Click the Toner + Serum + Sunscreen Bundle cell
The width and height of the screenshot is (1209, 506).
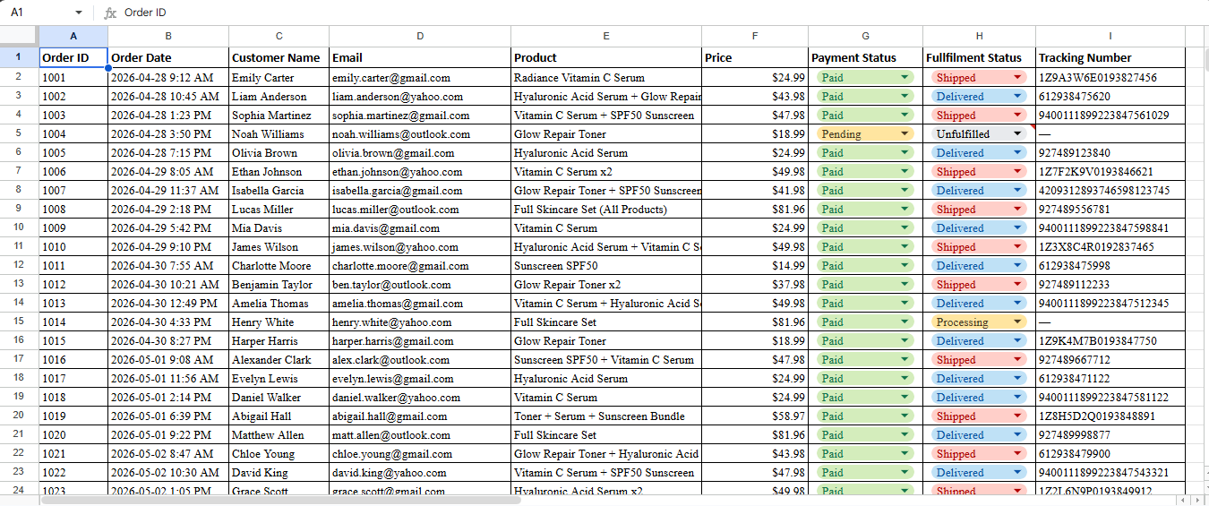point(606,416)
